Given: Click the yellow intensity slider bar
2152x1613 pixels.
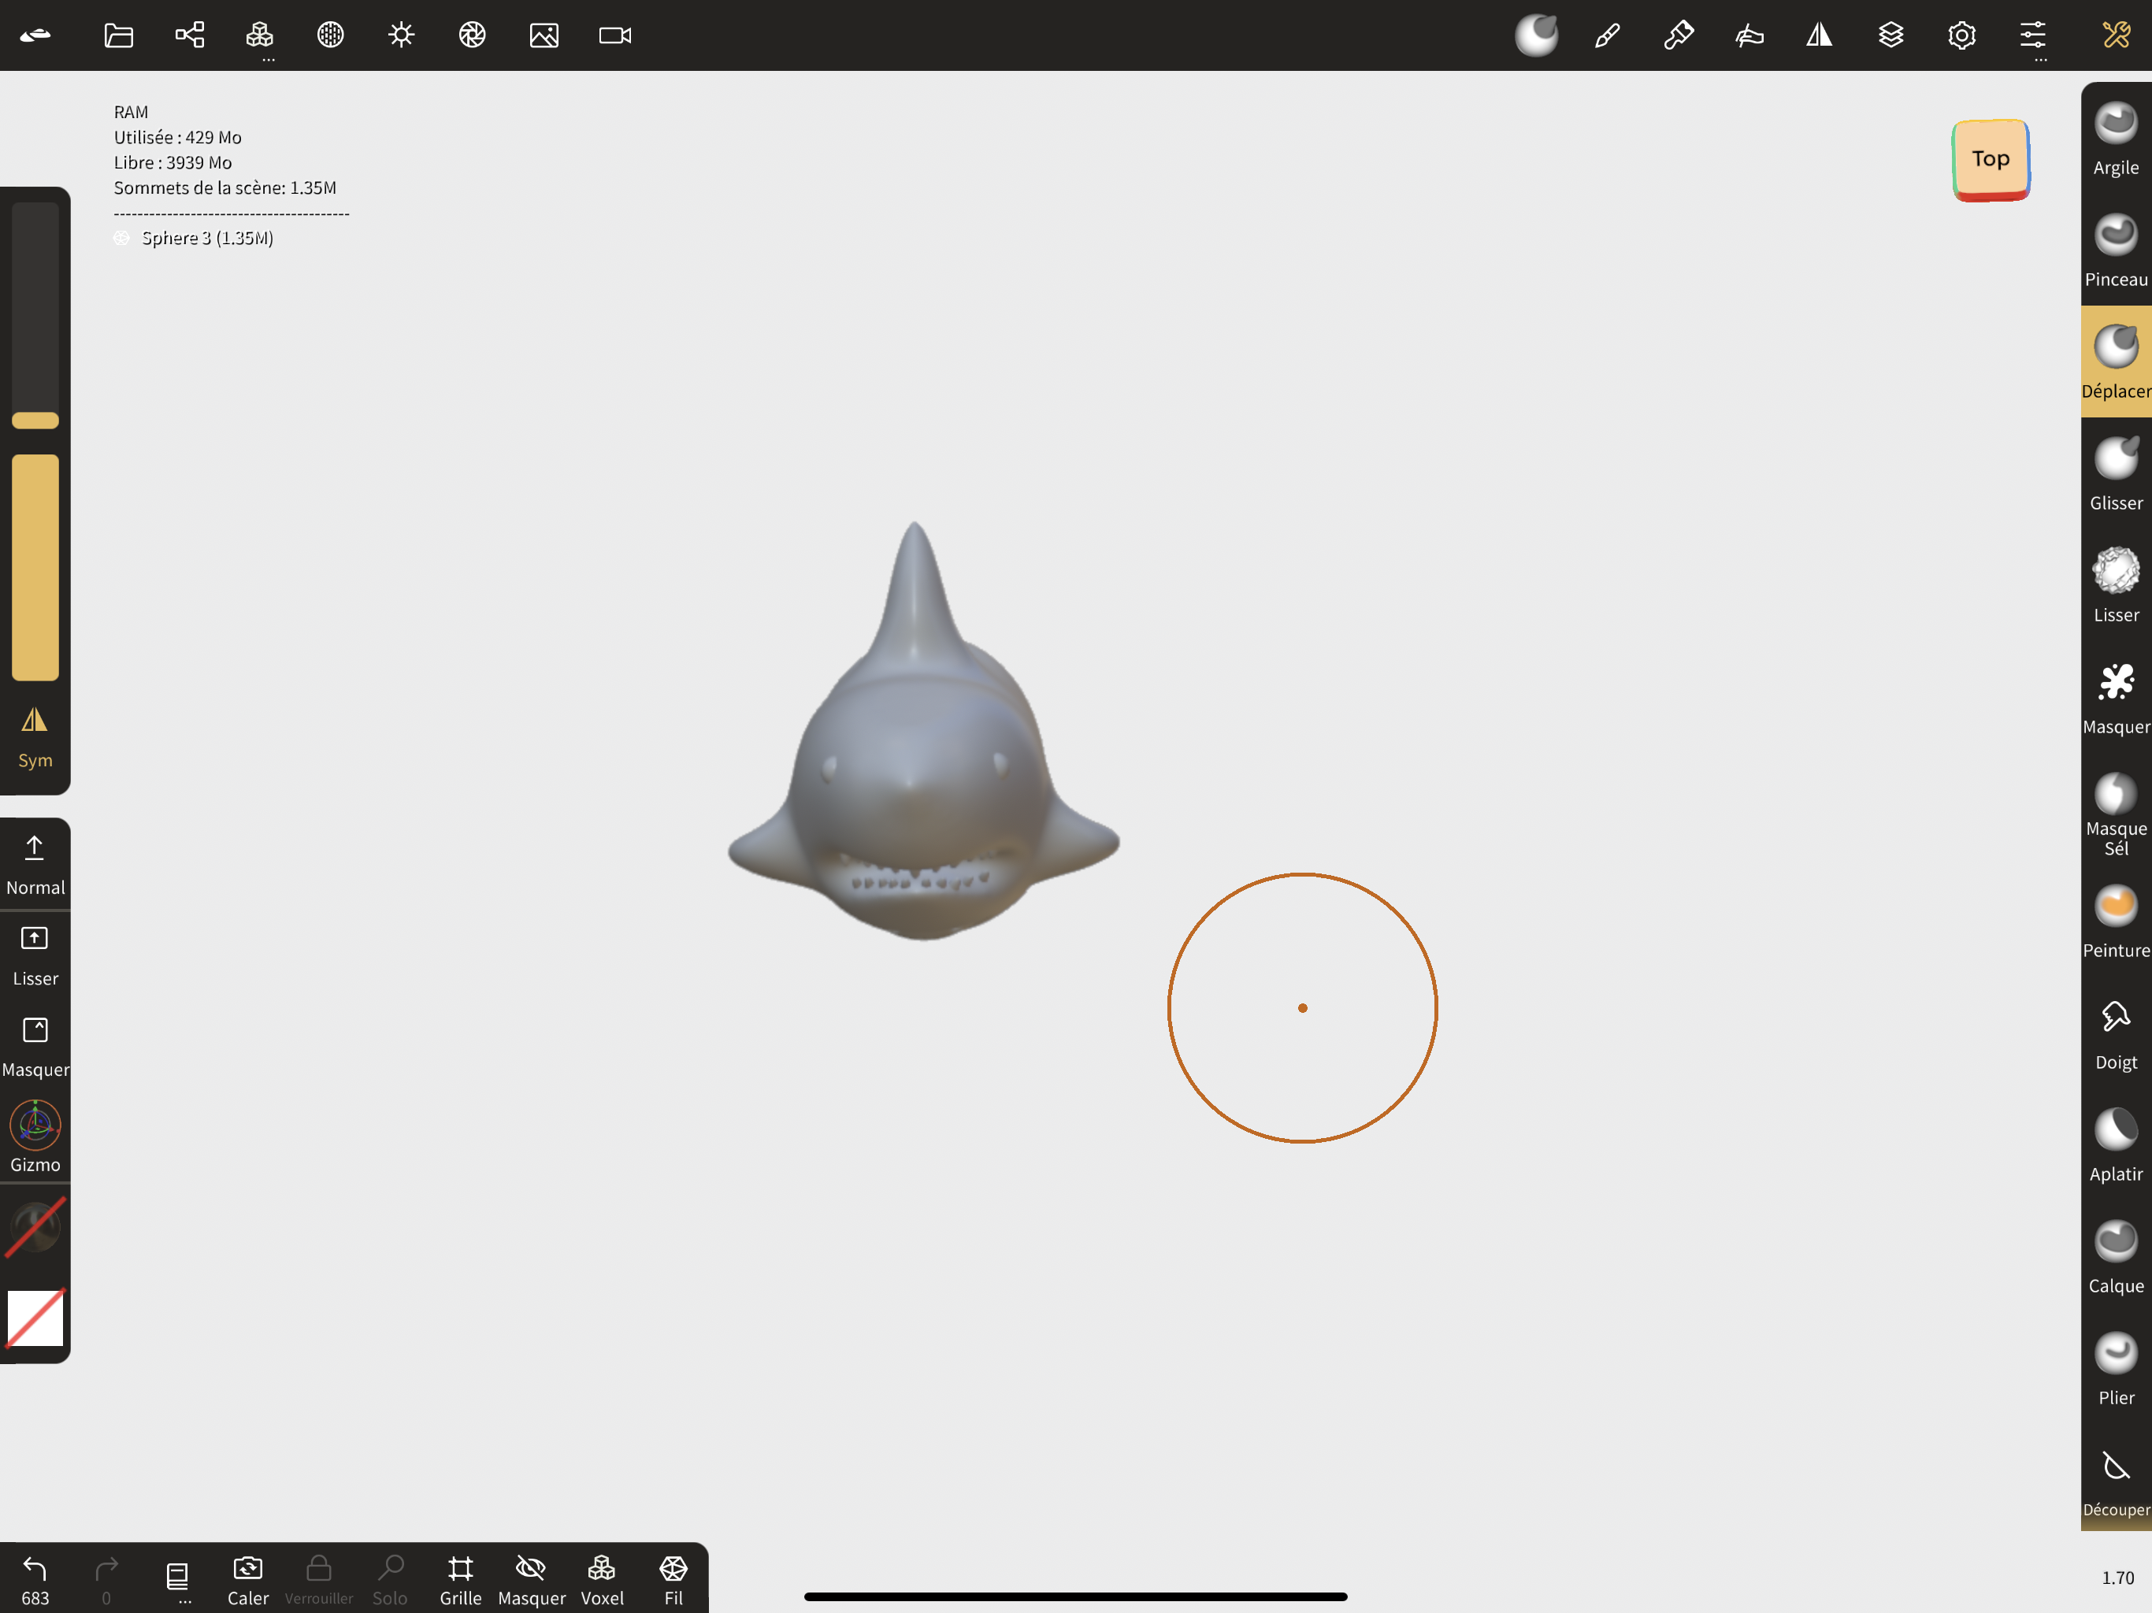Looking at the screenshot, I should (x=35, y=567).
